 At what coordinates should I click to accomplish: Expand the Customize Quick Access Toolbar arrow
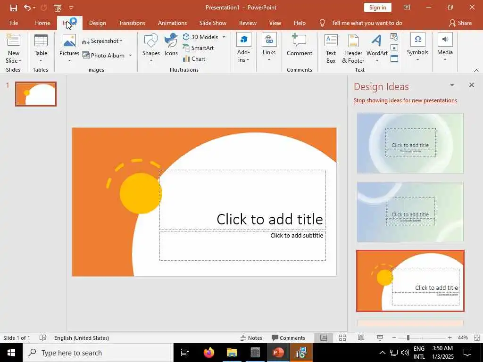click(x=71, y=8)
